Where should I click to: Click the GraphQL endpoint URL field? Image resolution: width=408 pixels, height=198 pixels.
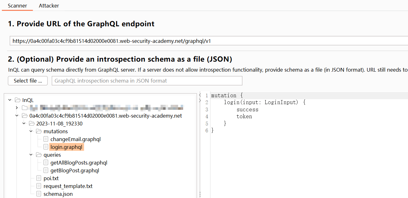(x=207, y=41)
